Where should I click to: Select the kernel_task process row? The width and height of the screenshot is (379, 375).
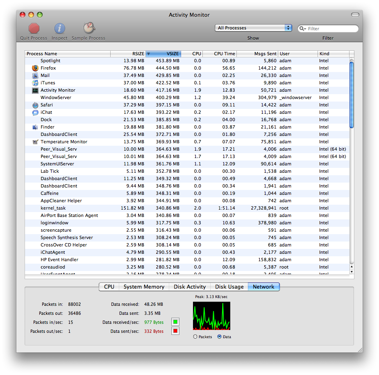187,208
